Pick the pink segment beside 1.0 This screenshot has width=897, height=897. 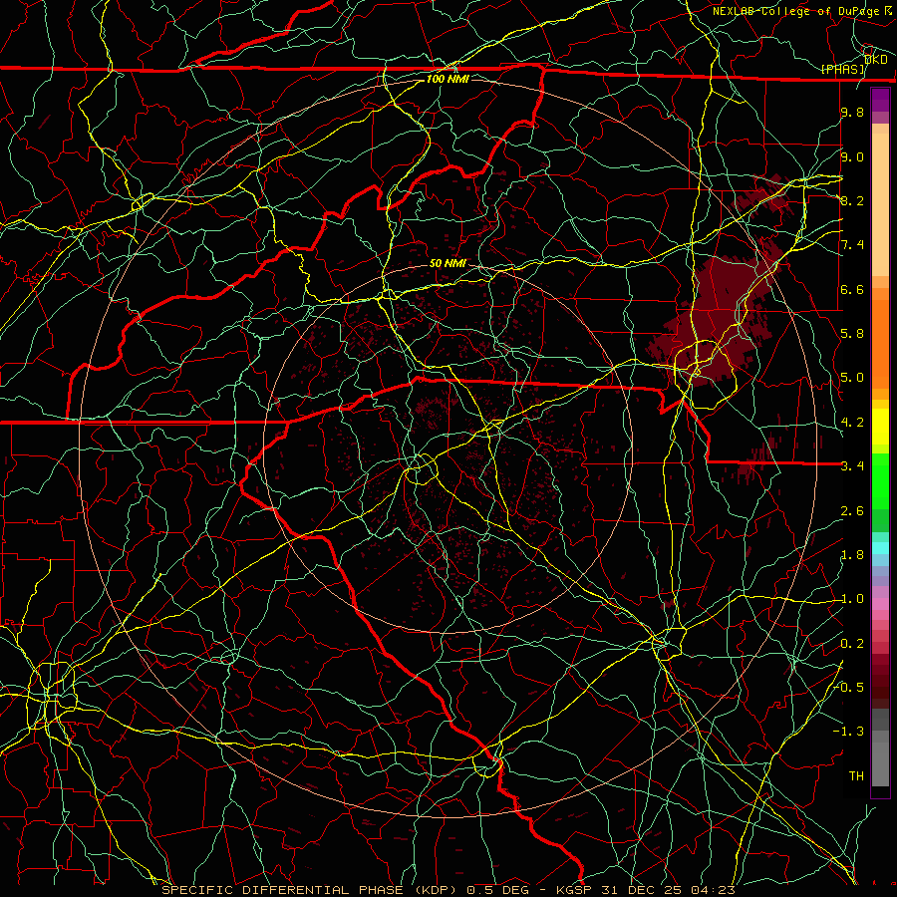coord(880,604)
